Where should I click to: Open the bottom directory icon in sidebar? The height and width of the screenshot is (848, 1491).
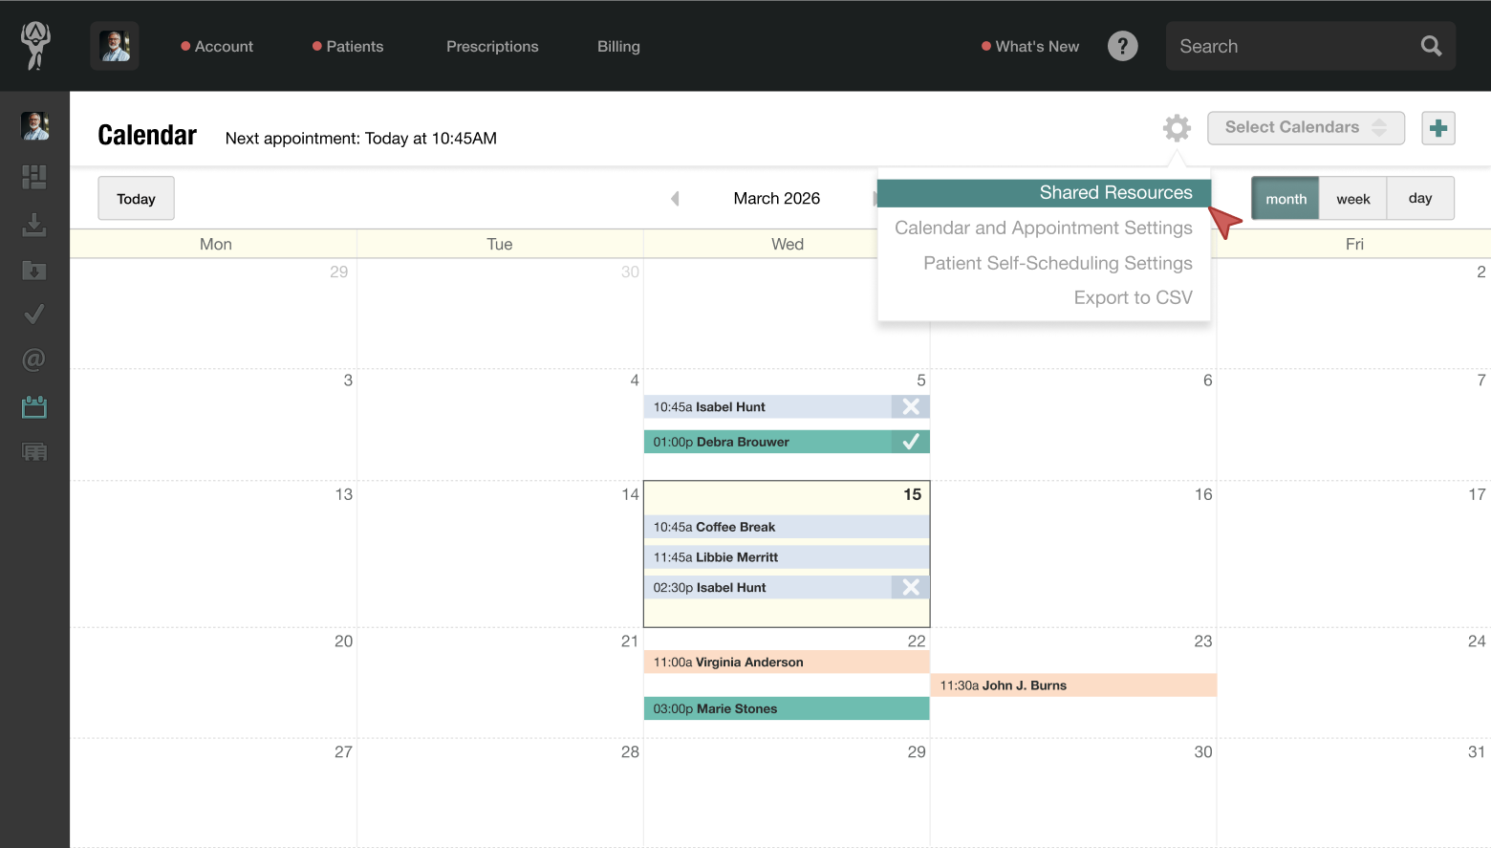[x=34, y=451]
